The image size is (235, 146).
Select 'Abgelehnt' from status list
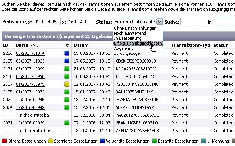tap(123, 48)
